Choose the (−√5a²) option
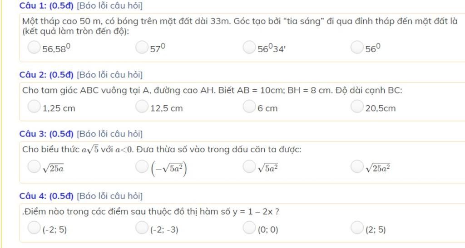 [x=142, y=166]
